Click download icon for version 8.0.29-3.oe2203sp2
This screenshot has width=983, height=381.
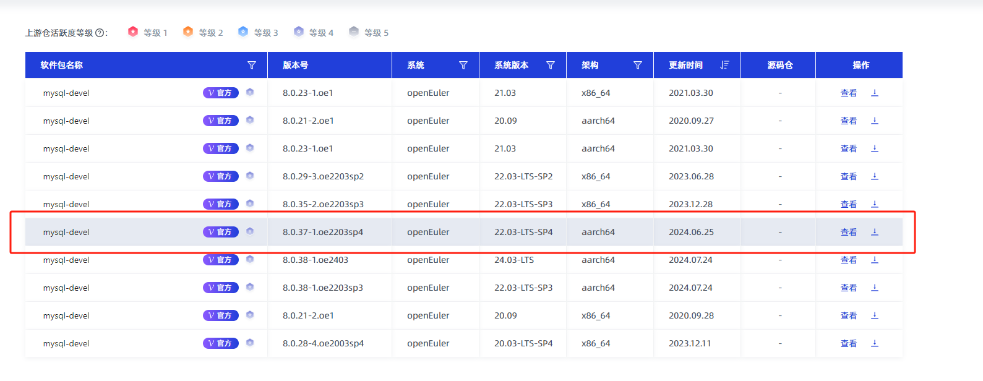874,176
